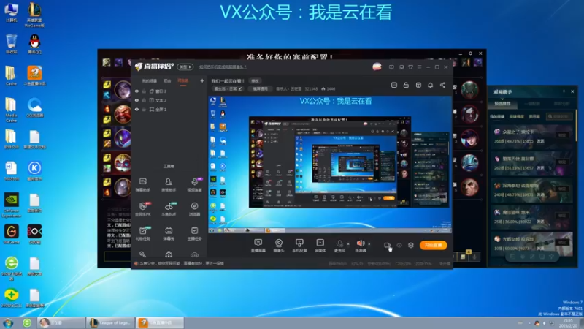
Task: Click the padlock icon above the preview
Action: pos(406,85)
